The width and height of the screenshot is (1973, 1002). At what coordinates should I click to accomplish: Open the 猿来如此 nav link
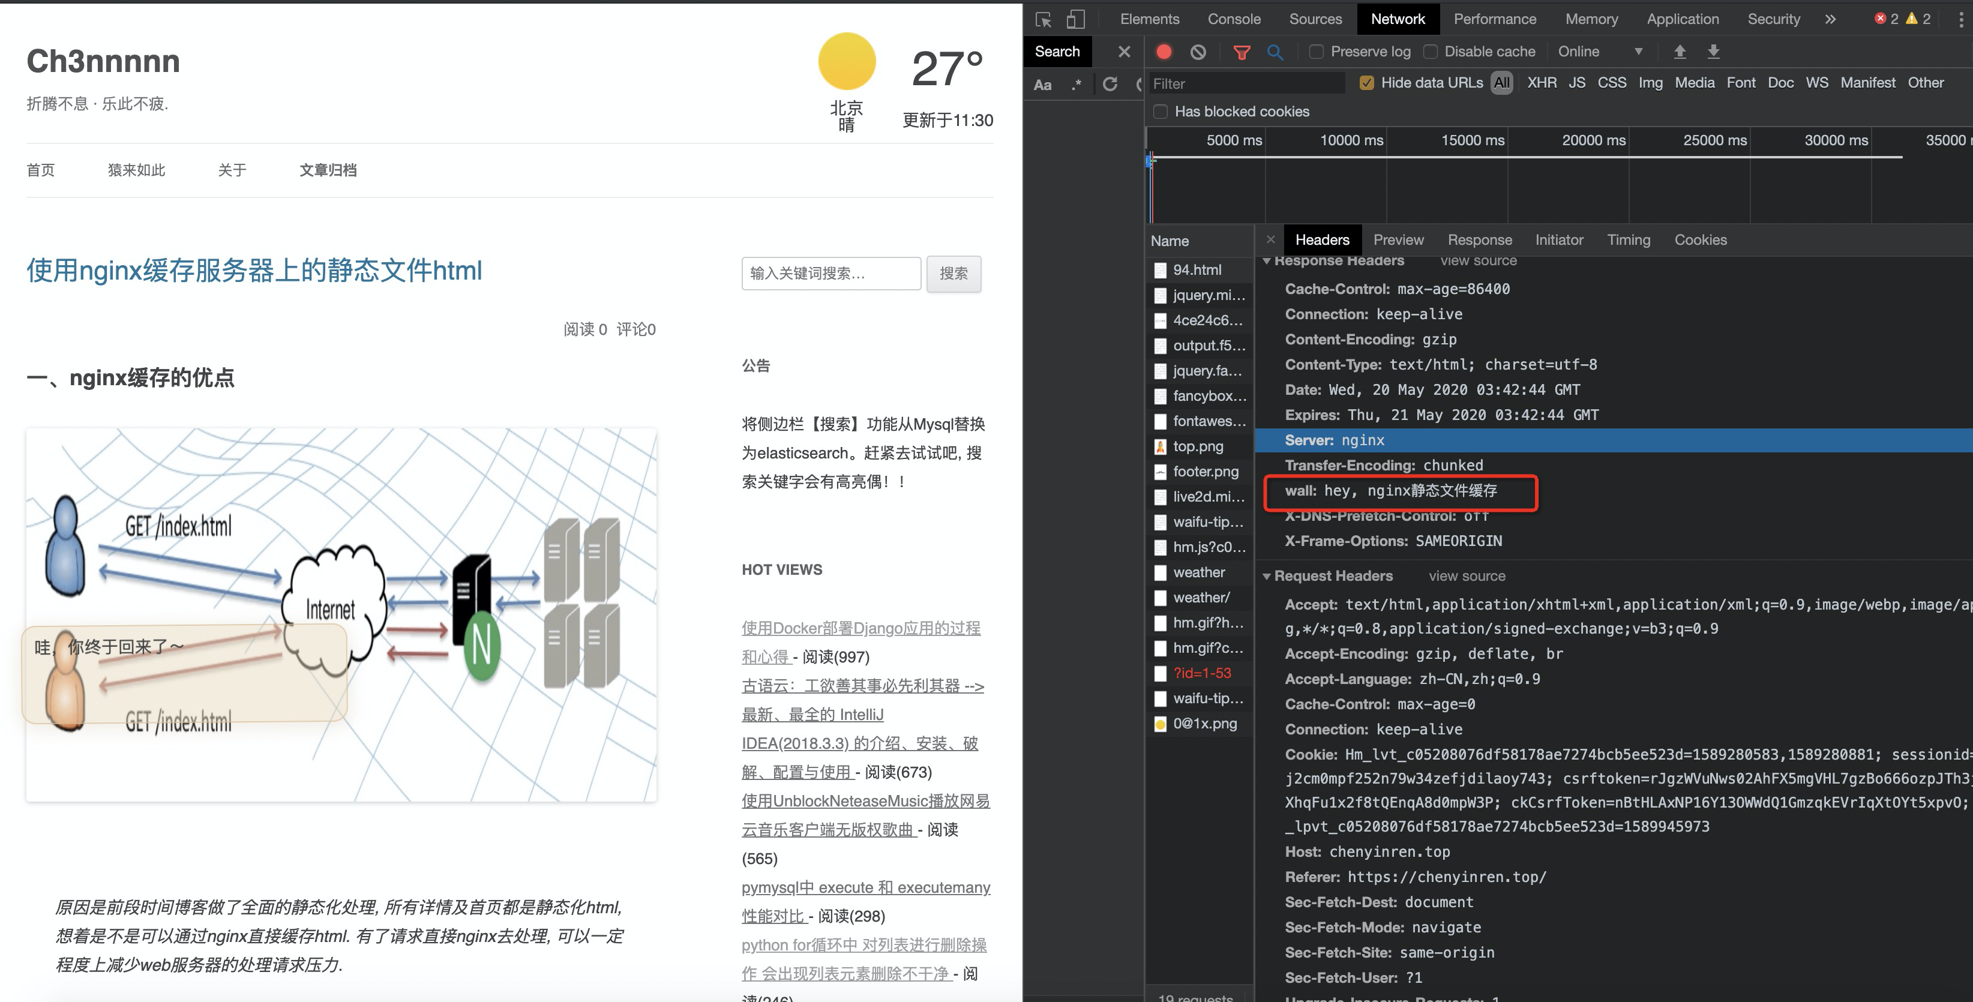click(136, 170)
